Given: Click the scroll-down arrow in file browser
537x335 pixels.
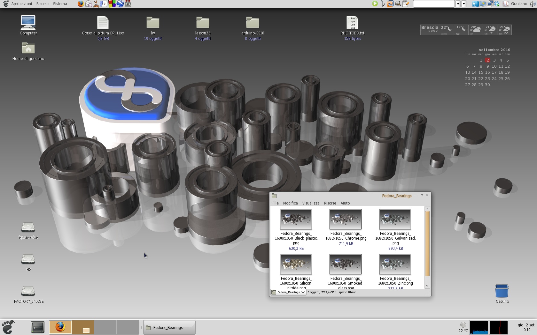Looking at the screenshot, I should (427, 286).
